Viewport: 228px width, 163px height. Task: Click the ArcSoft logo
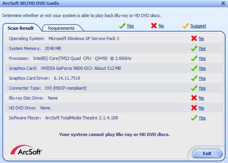pyautogui.click(x=26, y=150)
